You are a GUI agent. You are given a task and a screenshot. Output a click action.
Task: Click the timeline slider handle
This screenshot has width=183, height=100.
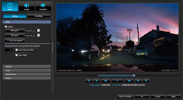[x=134, y=76]
